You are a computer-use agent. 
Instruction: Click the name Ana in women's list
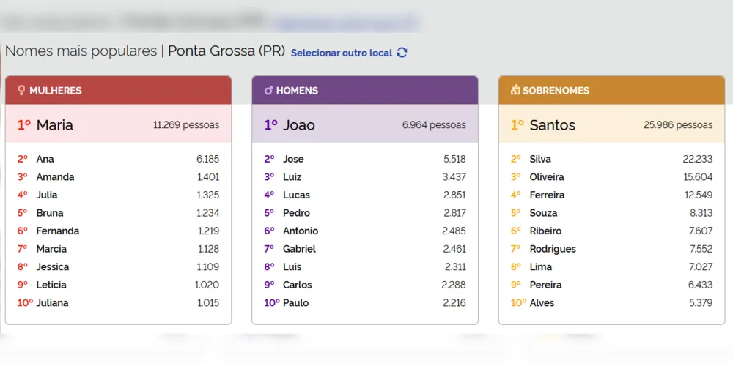point(45,159)
